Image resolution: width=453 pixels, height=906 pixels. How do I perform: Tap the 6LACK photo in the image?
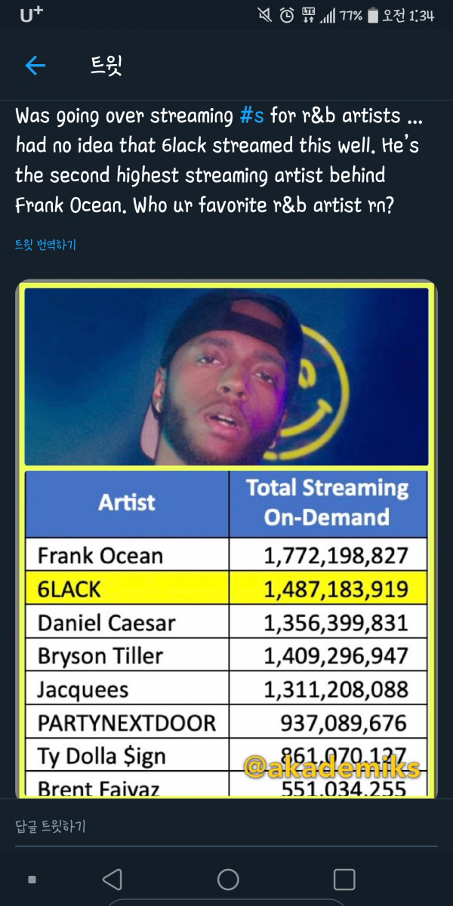[x=226, y=376]
